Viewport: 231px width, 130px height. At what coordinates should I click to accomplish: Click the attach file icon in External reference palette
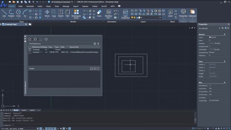[x=30, y=39]
